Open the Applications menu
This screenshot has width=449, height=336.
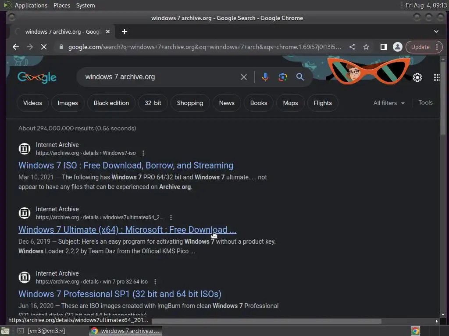[31, 5]
